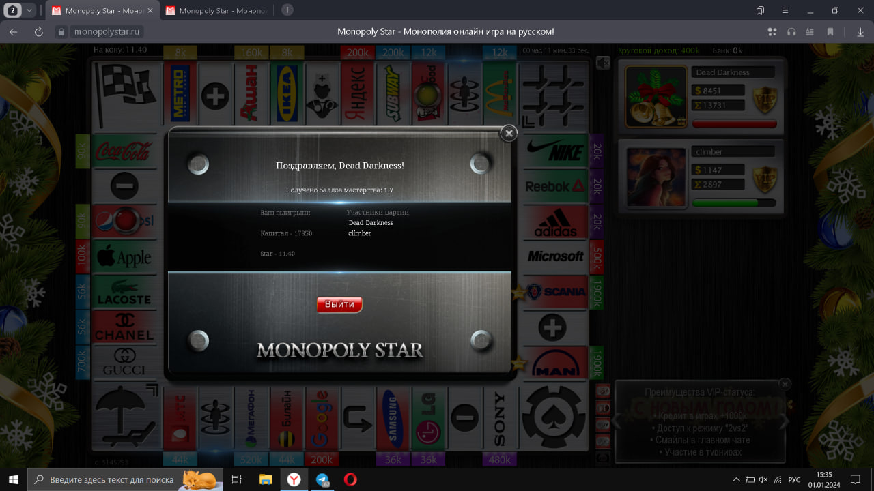Click the Windows taskbar search box
The width and height of the screenshot is (874, 491).
(125, 479)
